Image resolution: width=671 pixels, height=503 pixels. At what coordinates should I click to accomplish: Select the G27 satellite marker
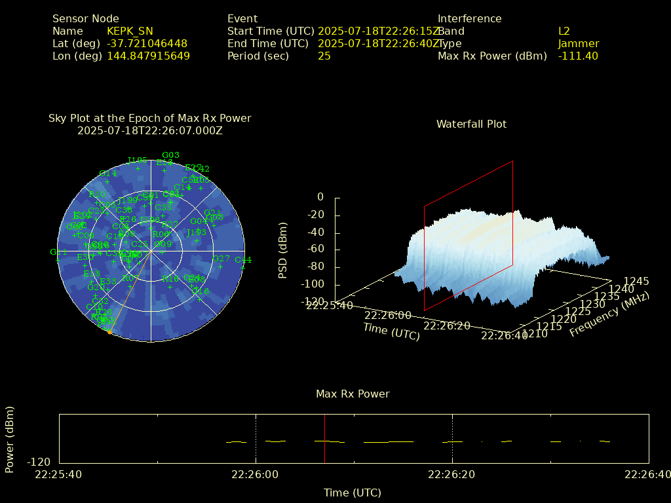[221, 266]
